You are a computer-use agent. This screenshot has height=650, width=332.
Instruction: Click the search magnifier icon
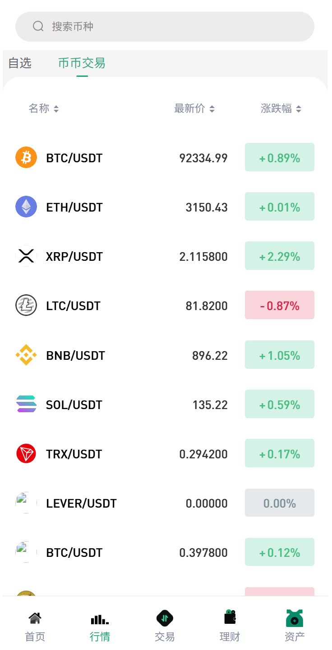[38, 26]
